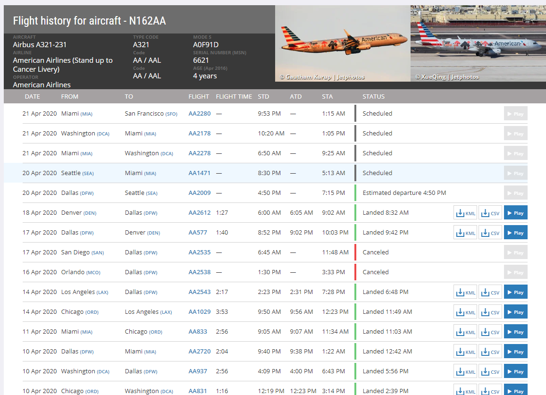Play flight AA2720 Dallas to Miami
The image size is (546, 395).
516,352
